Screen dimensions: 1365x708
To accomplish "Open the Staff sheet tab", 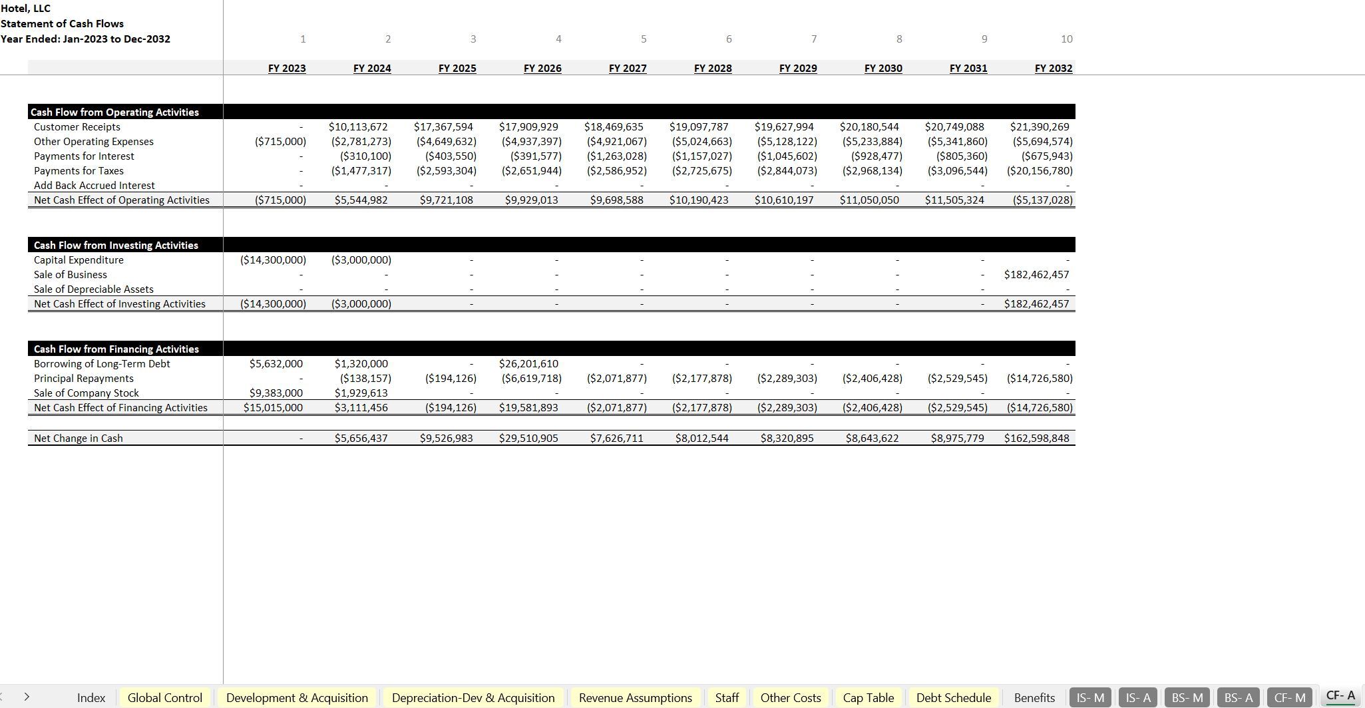I will click(727, 697).
